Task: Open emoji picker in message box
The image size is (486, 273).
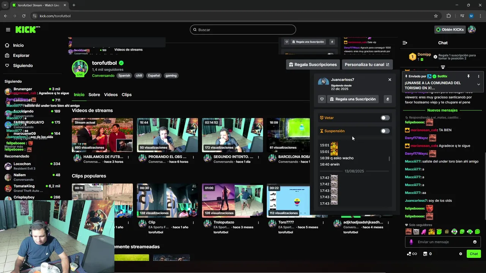Action: click(x=475, y=242)
